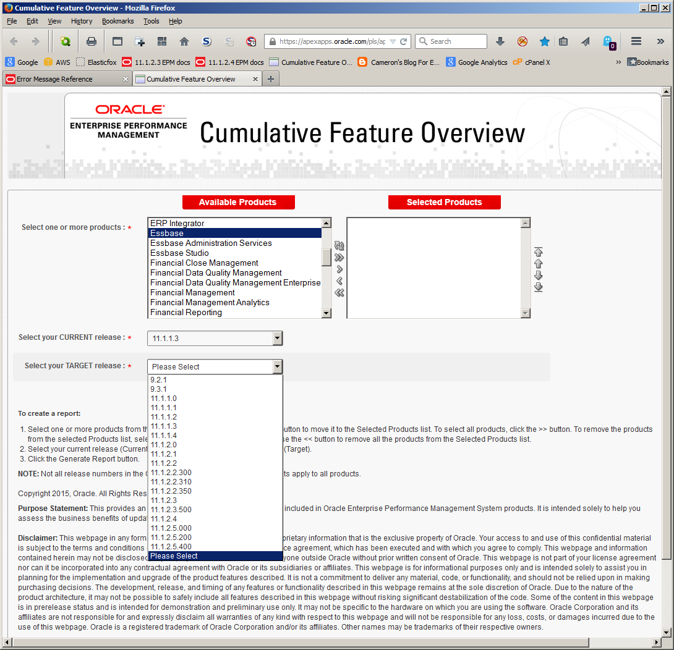
Task: Click the Ghostery ghost icon
Action: coord(609,42)
